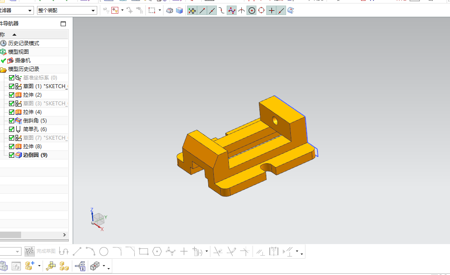Toggle Existing Point snap option
450x275 pixels.
coord(271,11)
